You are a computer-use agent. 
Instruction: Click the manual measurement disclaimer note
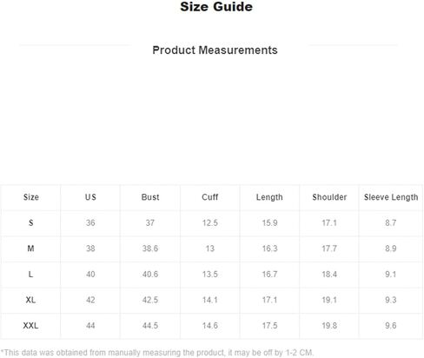pos(157,353)
